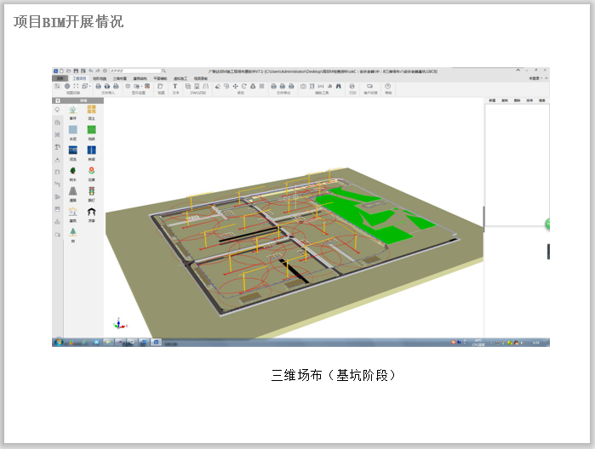Open the login dropdown at top right
The width and height of the screenshot is (595, 449).
(535, 78)
